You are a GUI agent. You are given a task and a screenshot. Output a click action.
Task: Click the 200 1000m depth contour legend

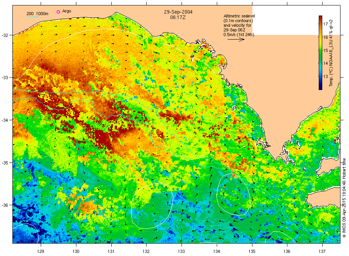click(x=37, y=14)
